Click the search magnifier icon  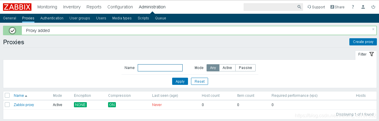(x=299, y=7)
